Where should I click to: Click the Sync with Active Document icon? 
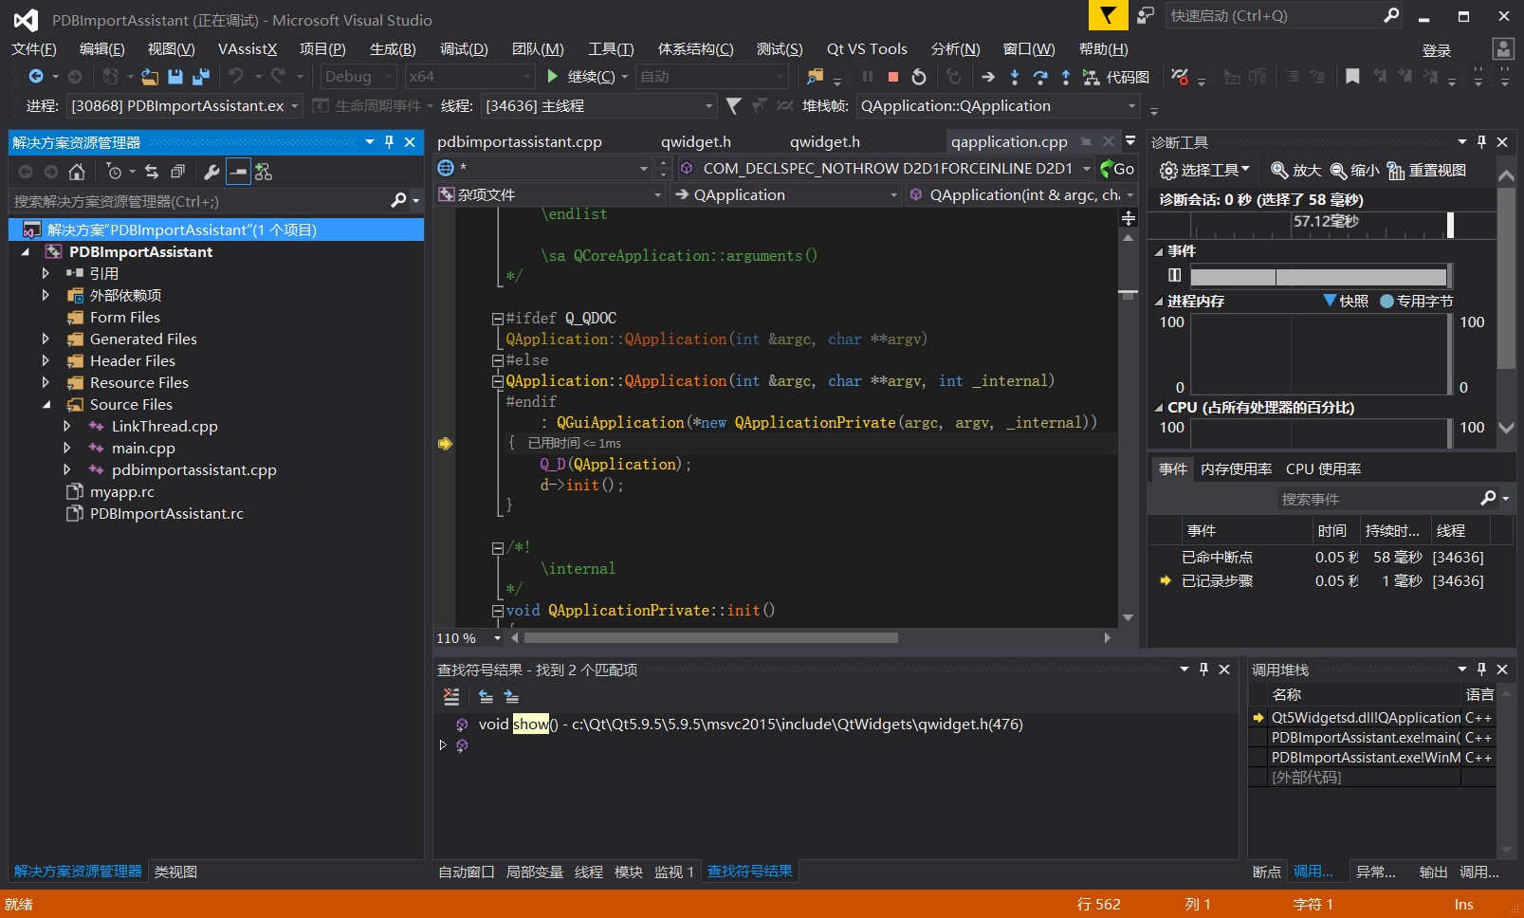tap(152, 172)
